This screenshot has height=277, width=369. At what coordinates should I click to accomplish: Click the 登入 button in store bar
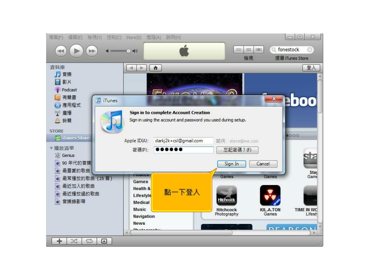[x=311, y=68]
